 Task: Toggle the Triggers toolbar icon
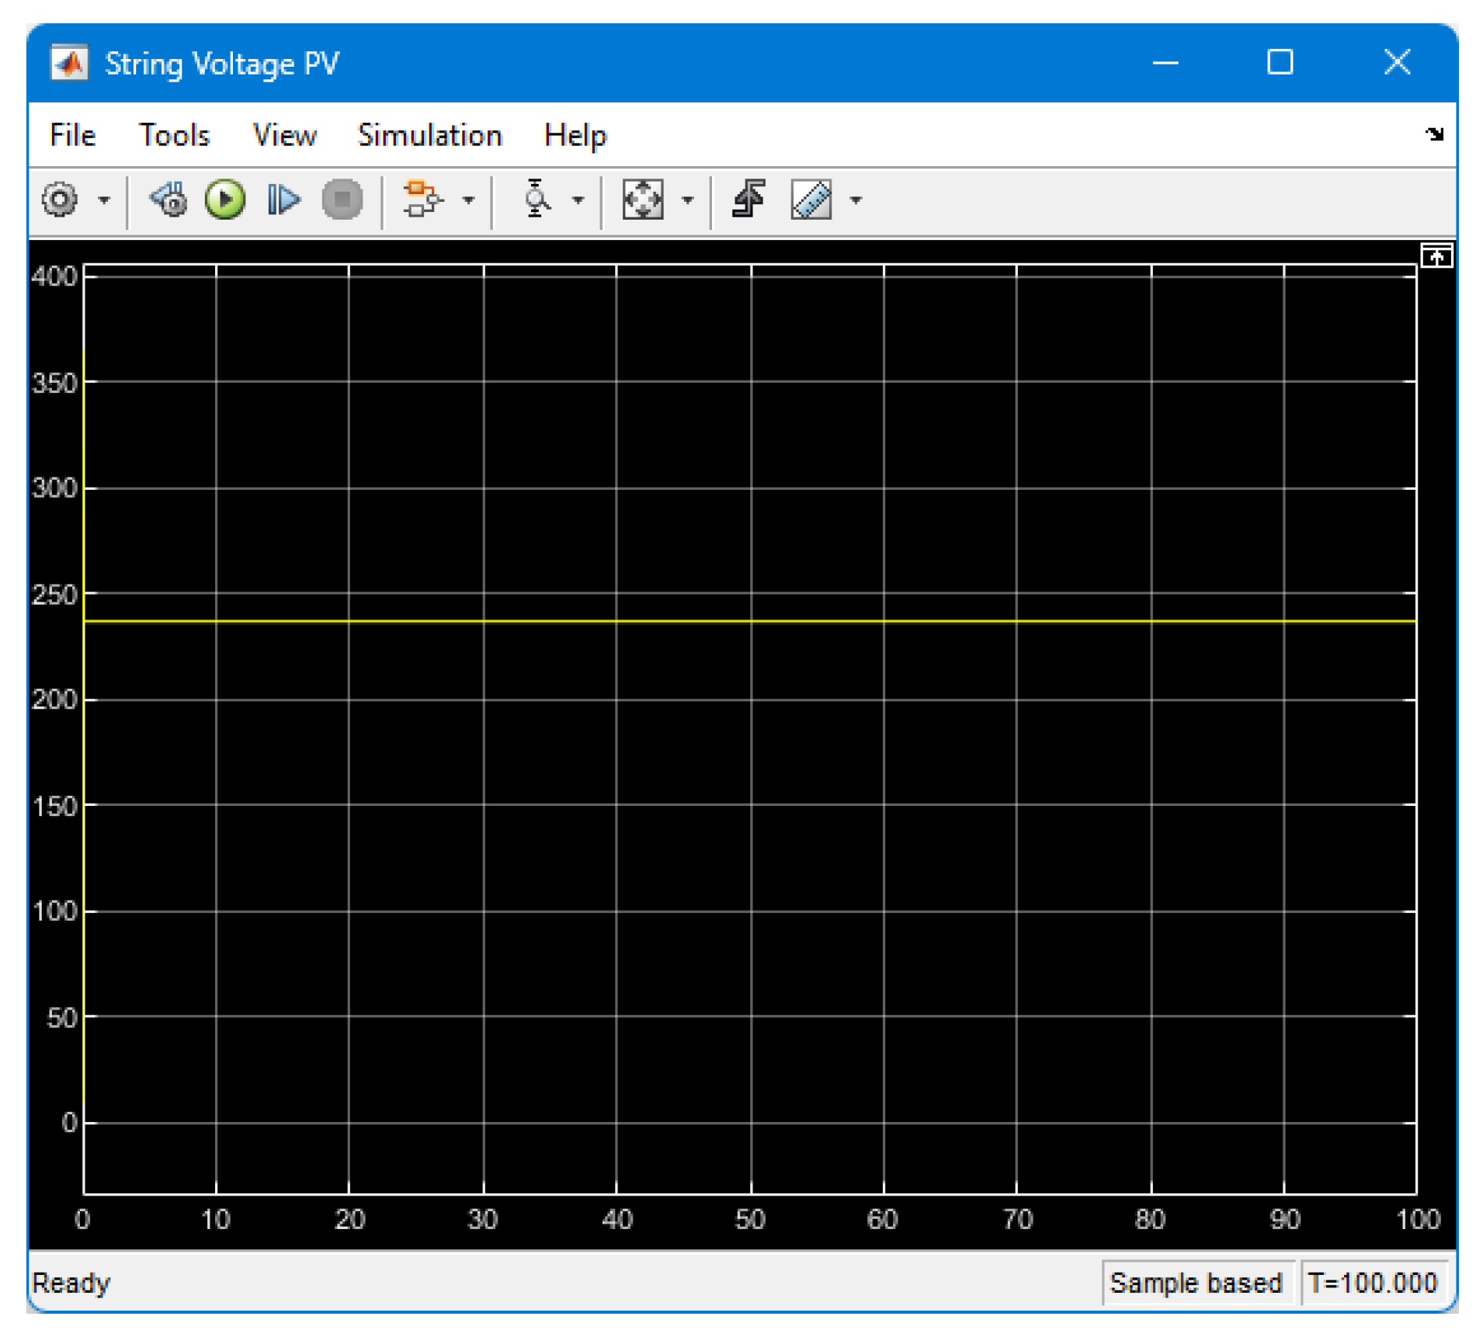tap(748, 200)
